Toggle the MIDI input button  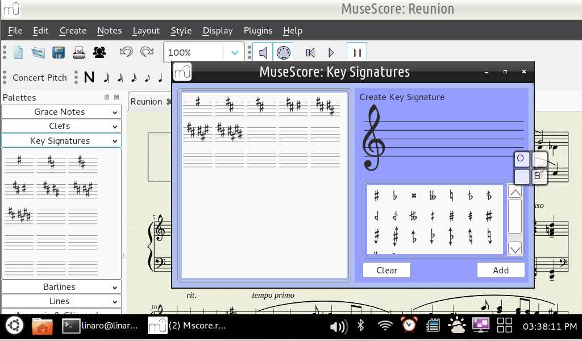(x=283, y=52)
